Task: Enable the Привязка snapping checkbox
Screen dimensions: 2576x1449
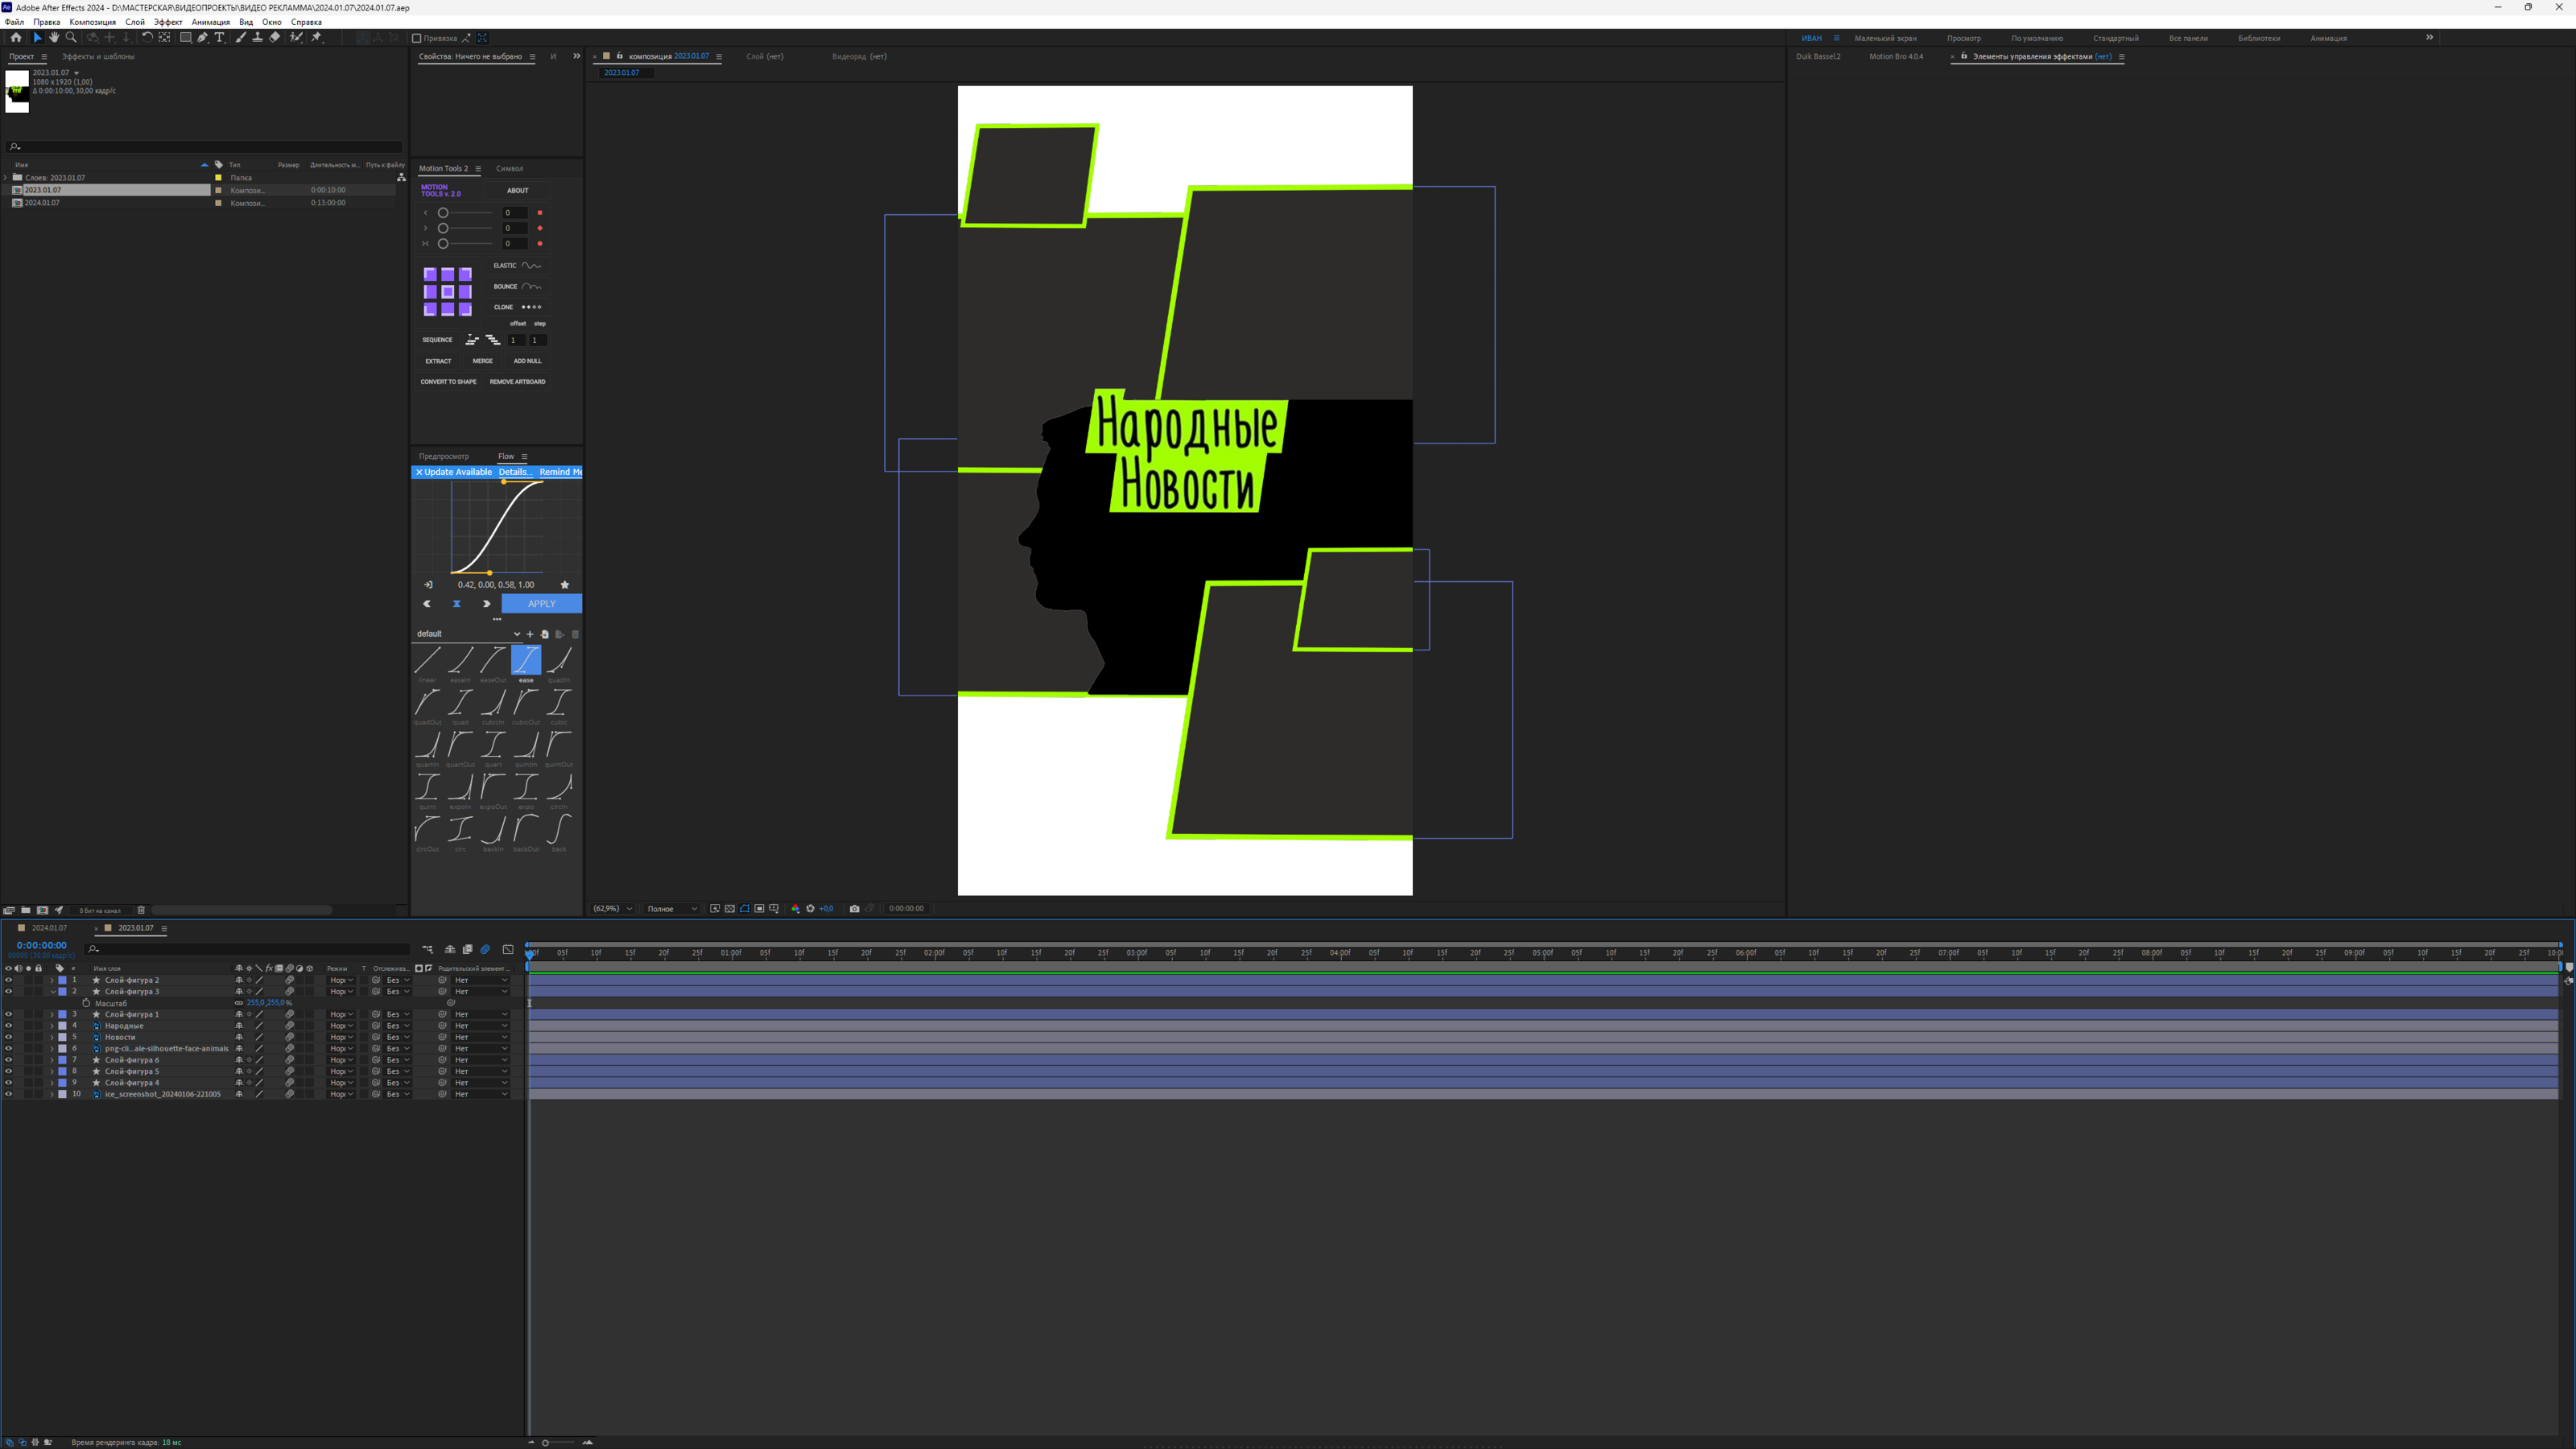Action: 417,38
